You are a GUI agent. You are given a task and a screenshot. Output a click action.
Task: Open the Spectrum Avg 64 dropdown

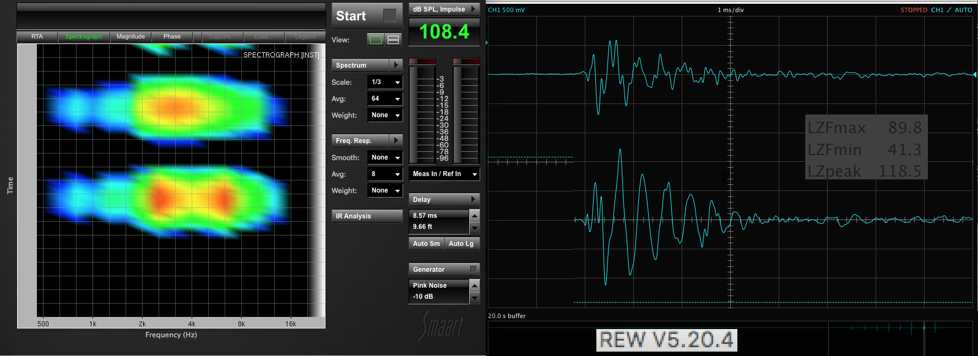(385, 98)
